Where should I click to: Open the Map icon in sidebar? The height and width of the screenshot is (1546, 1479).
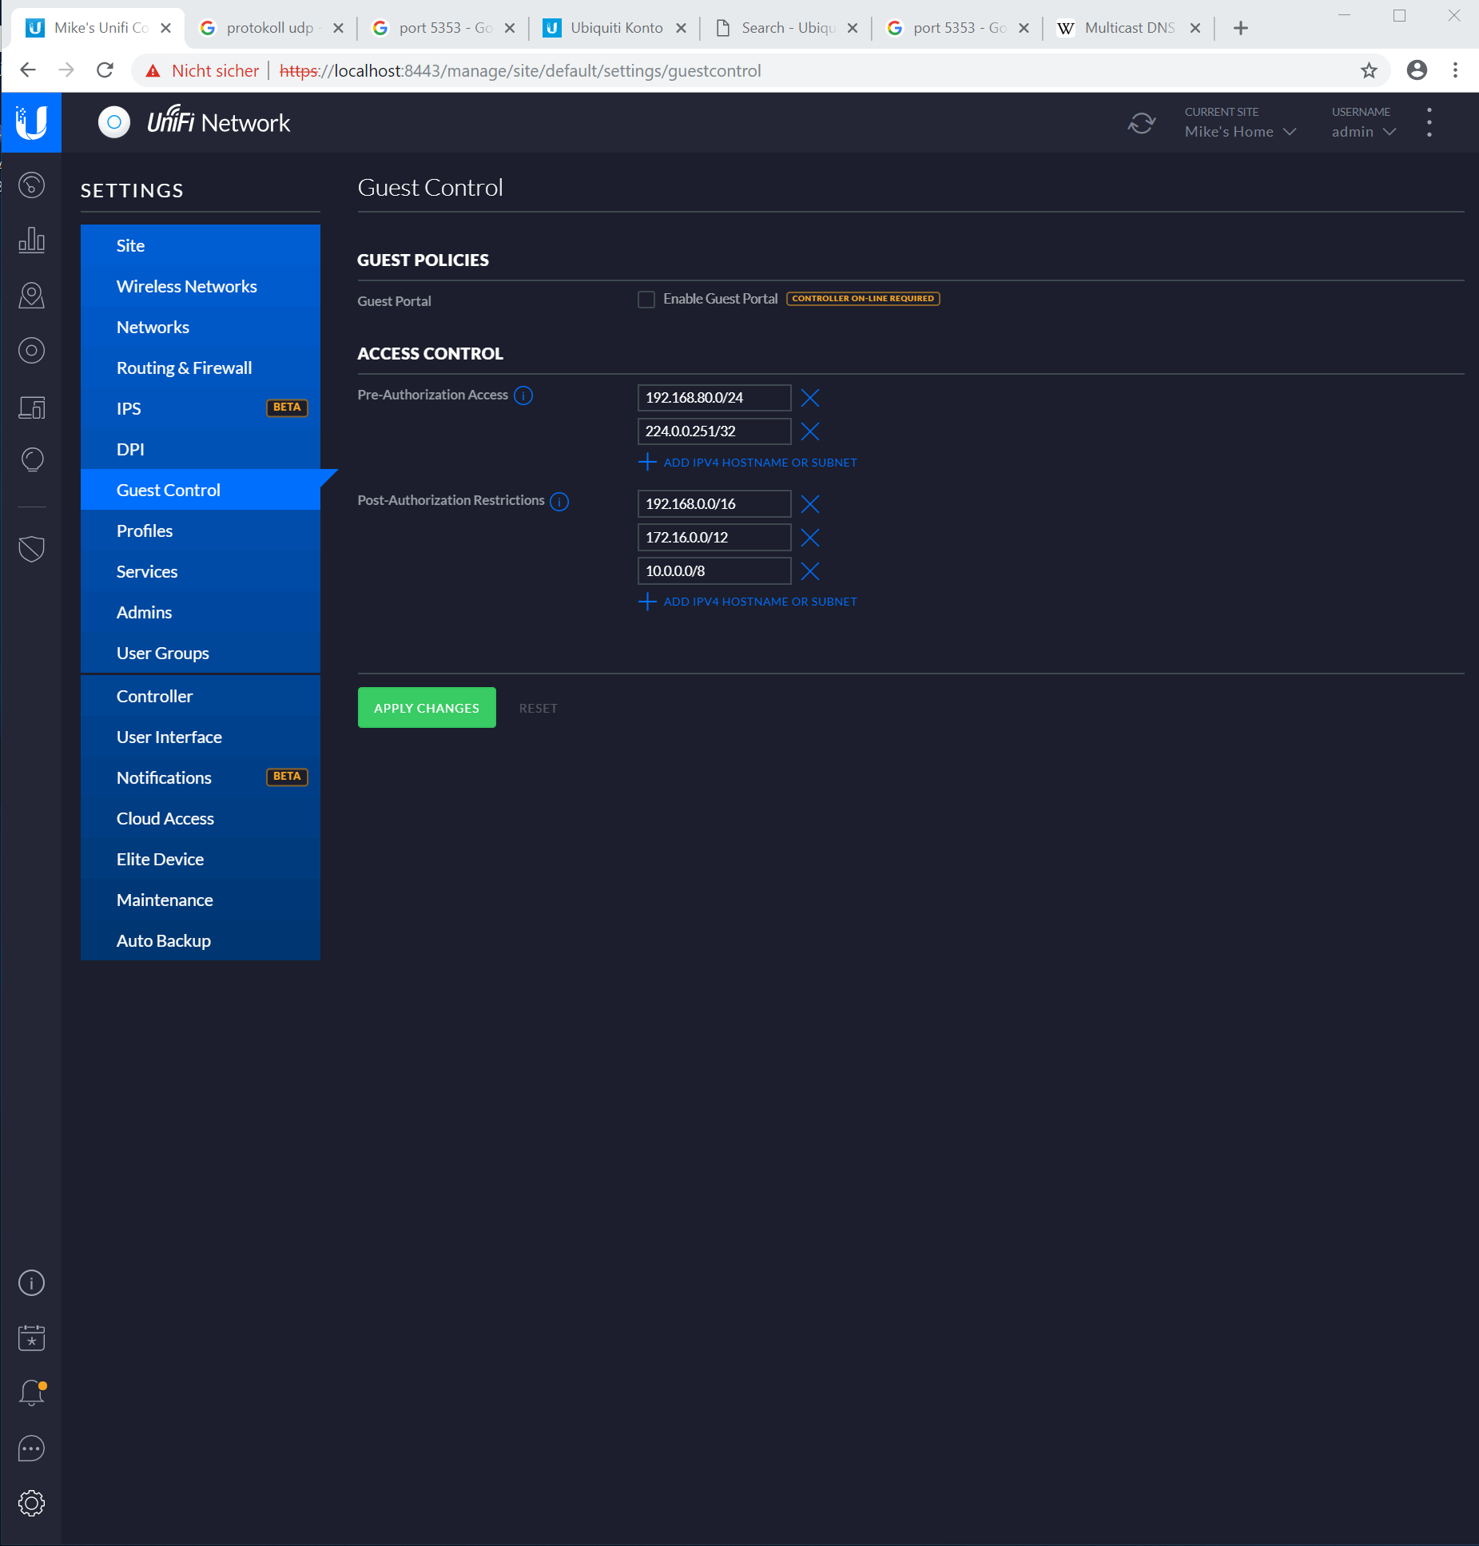coord(31,296)
